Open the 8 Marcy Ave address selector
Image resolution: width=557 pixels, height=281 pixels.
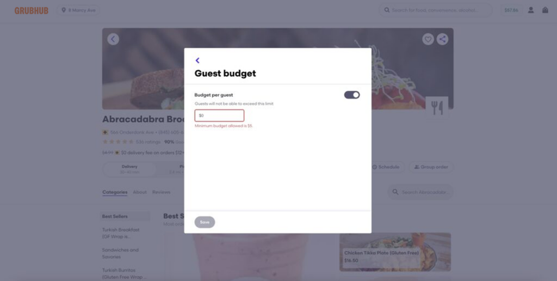pos(78,10)
